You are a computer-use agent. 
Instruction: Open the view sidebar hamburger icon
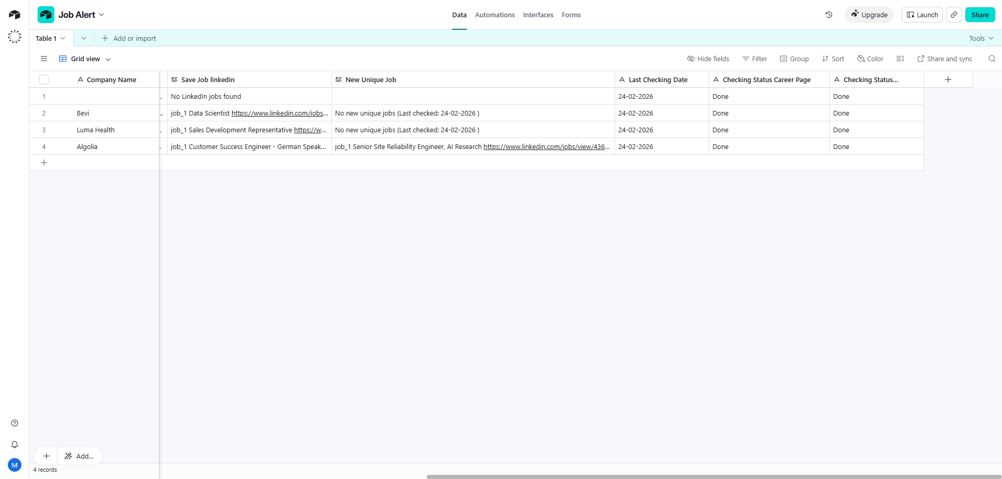pos(43,59)
